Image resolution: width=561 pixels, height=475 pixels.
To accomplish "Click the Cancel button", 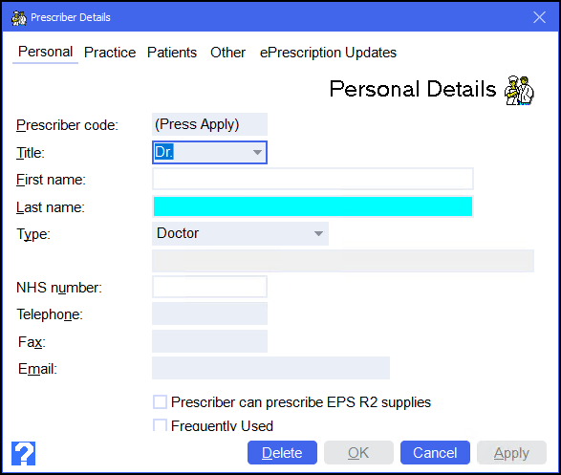I will 435,453.
